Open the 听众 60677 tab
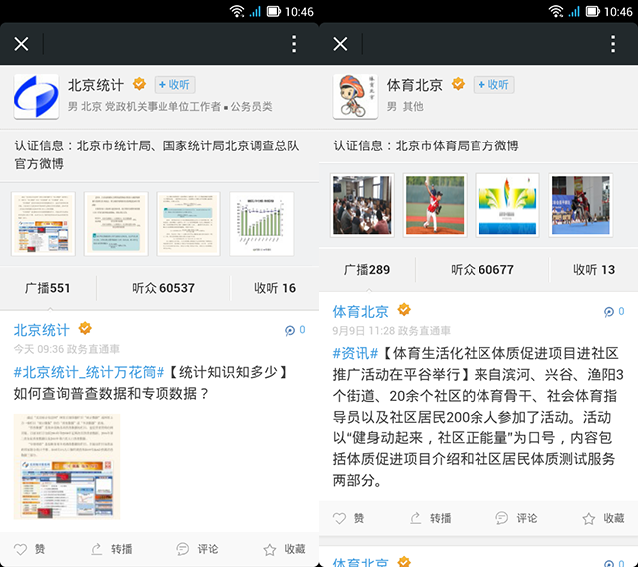This screenshot has width=638, height=567. pos(481,269)
